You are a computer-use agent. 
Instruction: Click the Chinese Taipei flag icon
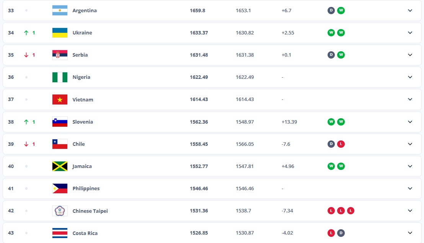coord(60,211)
